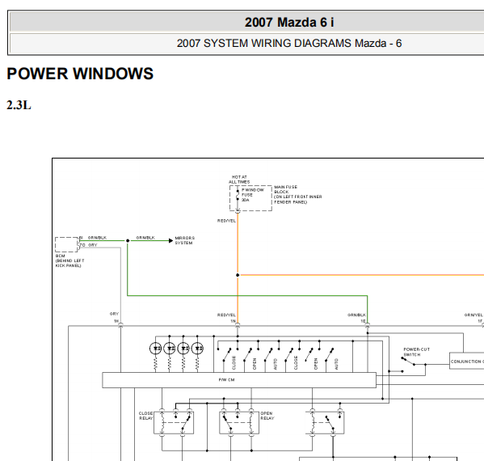Click the '2007 Mazda 6 i' title
Image resolution: width=484 pixels, height=461 pixels.
pyautogui.click(x=289, y=23)
